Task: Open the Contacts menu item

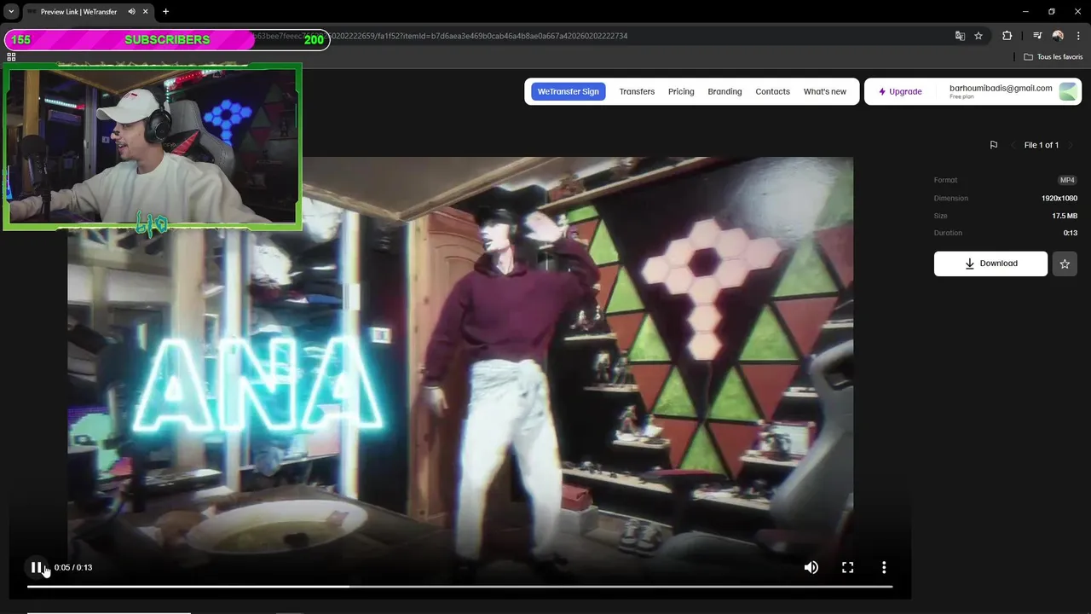Action: coord(772,91)
